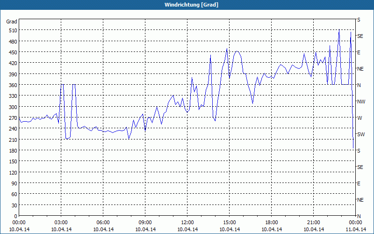This screenshot has width=374, height=234.
Task: Click the y-axis value "360"
Action: click(x=13, y=85)
